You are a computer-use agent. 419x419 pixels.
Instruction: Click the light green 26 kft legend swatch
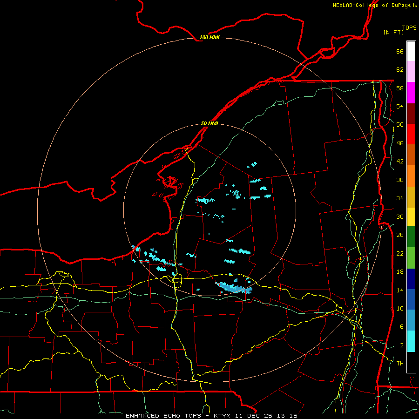tap(411, 258)
